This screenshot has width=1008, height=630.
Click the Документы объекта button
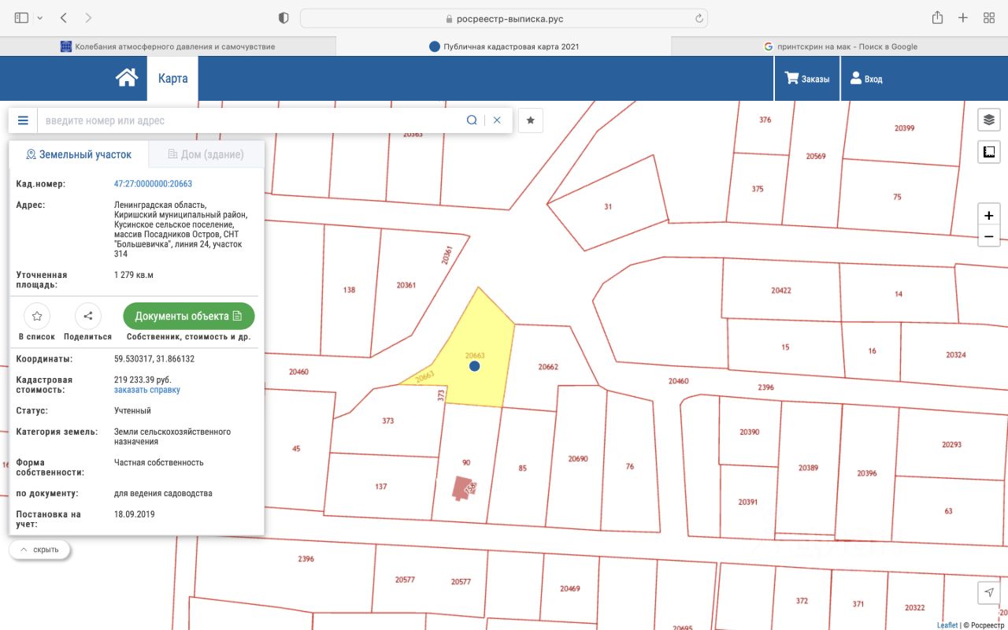tap(189, 316)
